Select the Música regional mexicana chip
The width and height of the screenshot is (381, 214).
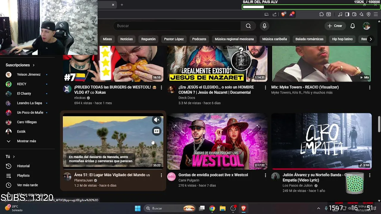(234, 39)
